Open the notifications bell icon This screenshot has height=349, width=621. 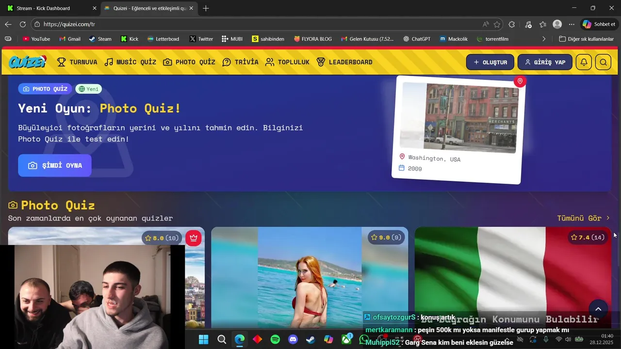(x=584, y=62)
